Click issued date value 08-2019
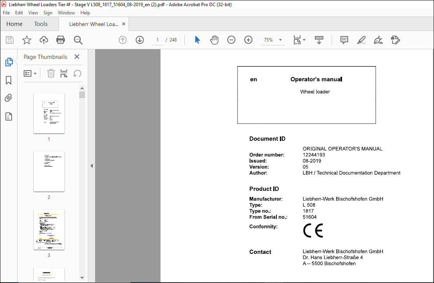 coord(312,161)
